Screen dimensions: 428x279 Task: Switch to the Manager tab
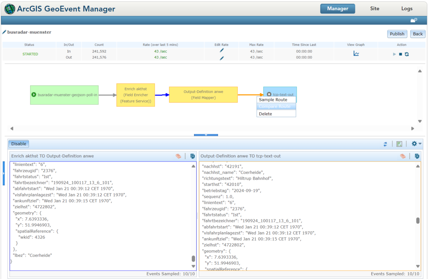click(x=338, y=9)
